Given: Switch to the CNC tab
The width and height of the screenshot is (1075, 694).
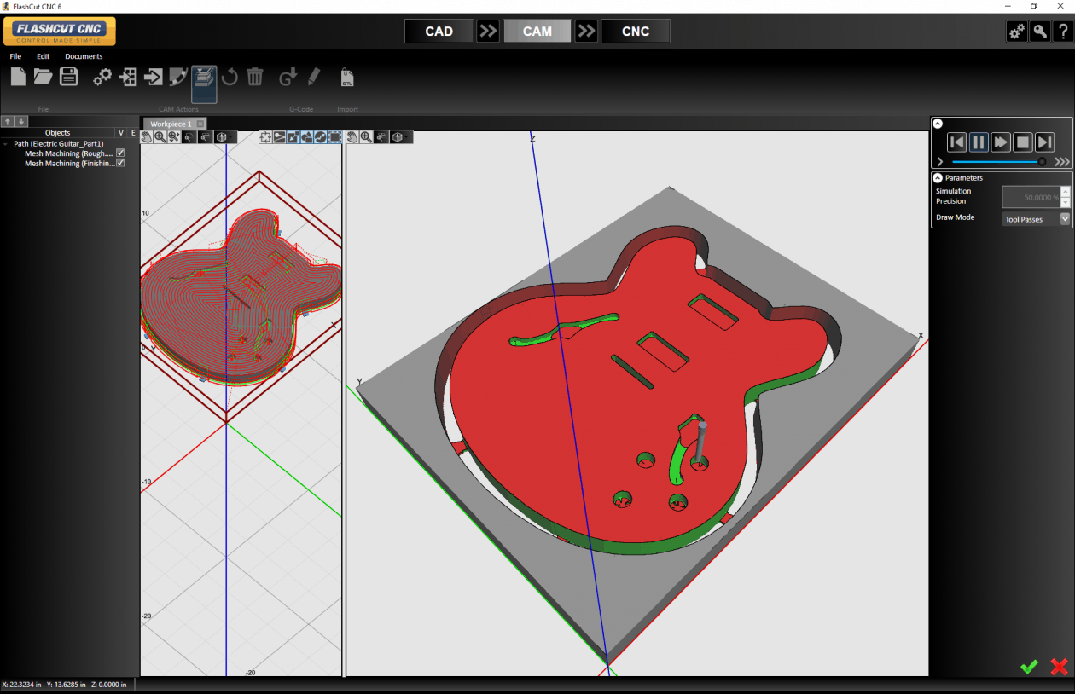Looking at the screenshot, I should [x=636, y=31].
